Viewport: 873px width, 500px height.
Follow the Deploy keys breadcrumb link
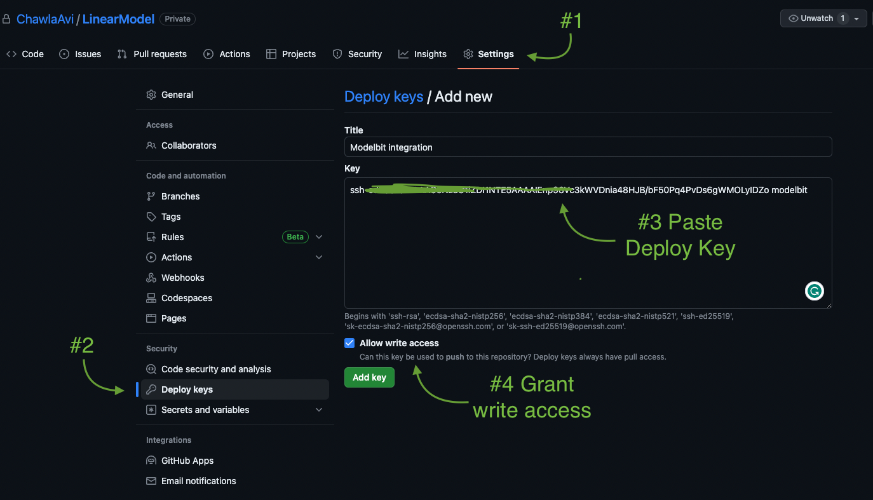click(384, 97)
